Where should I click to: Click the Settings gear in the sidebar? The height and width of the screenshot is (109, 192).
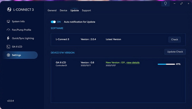[x=8, y=55]
